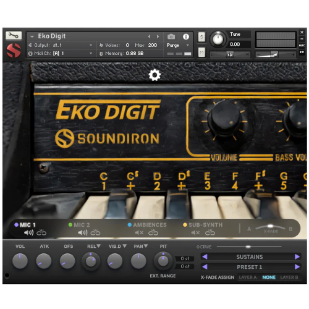Click next arrow beside SUSTAINS

tap(297, 256)
